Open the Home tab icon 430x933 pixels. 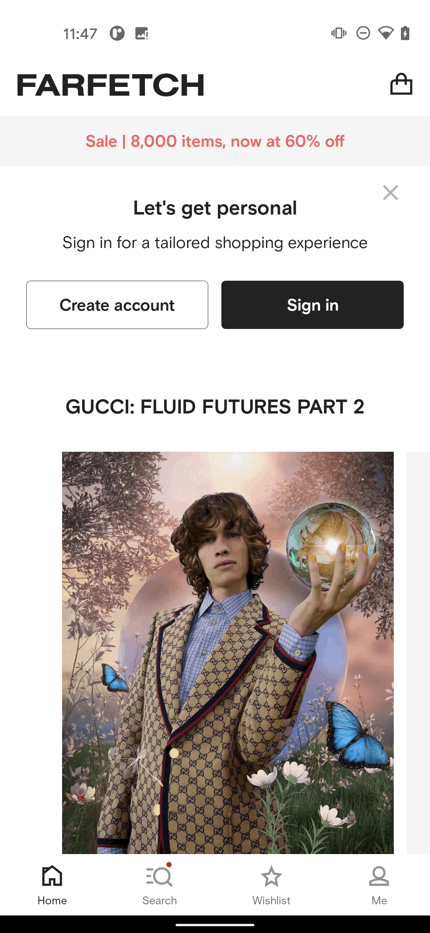52,876
